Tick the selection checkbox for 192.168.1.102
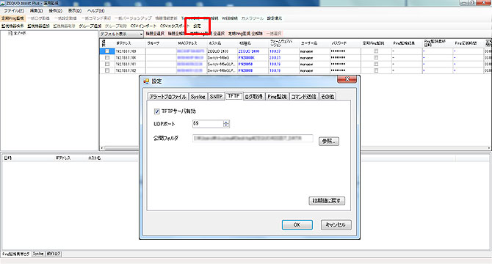This screenshot has height=264, width=492. pyautogui.click(x=107, y=70)
